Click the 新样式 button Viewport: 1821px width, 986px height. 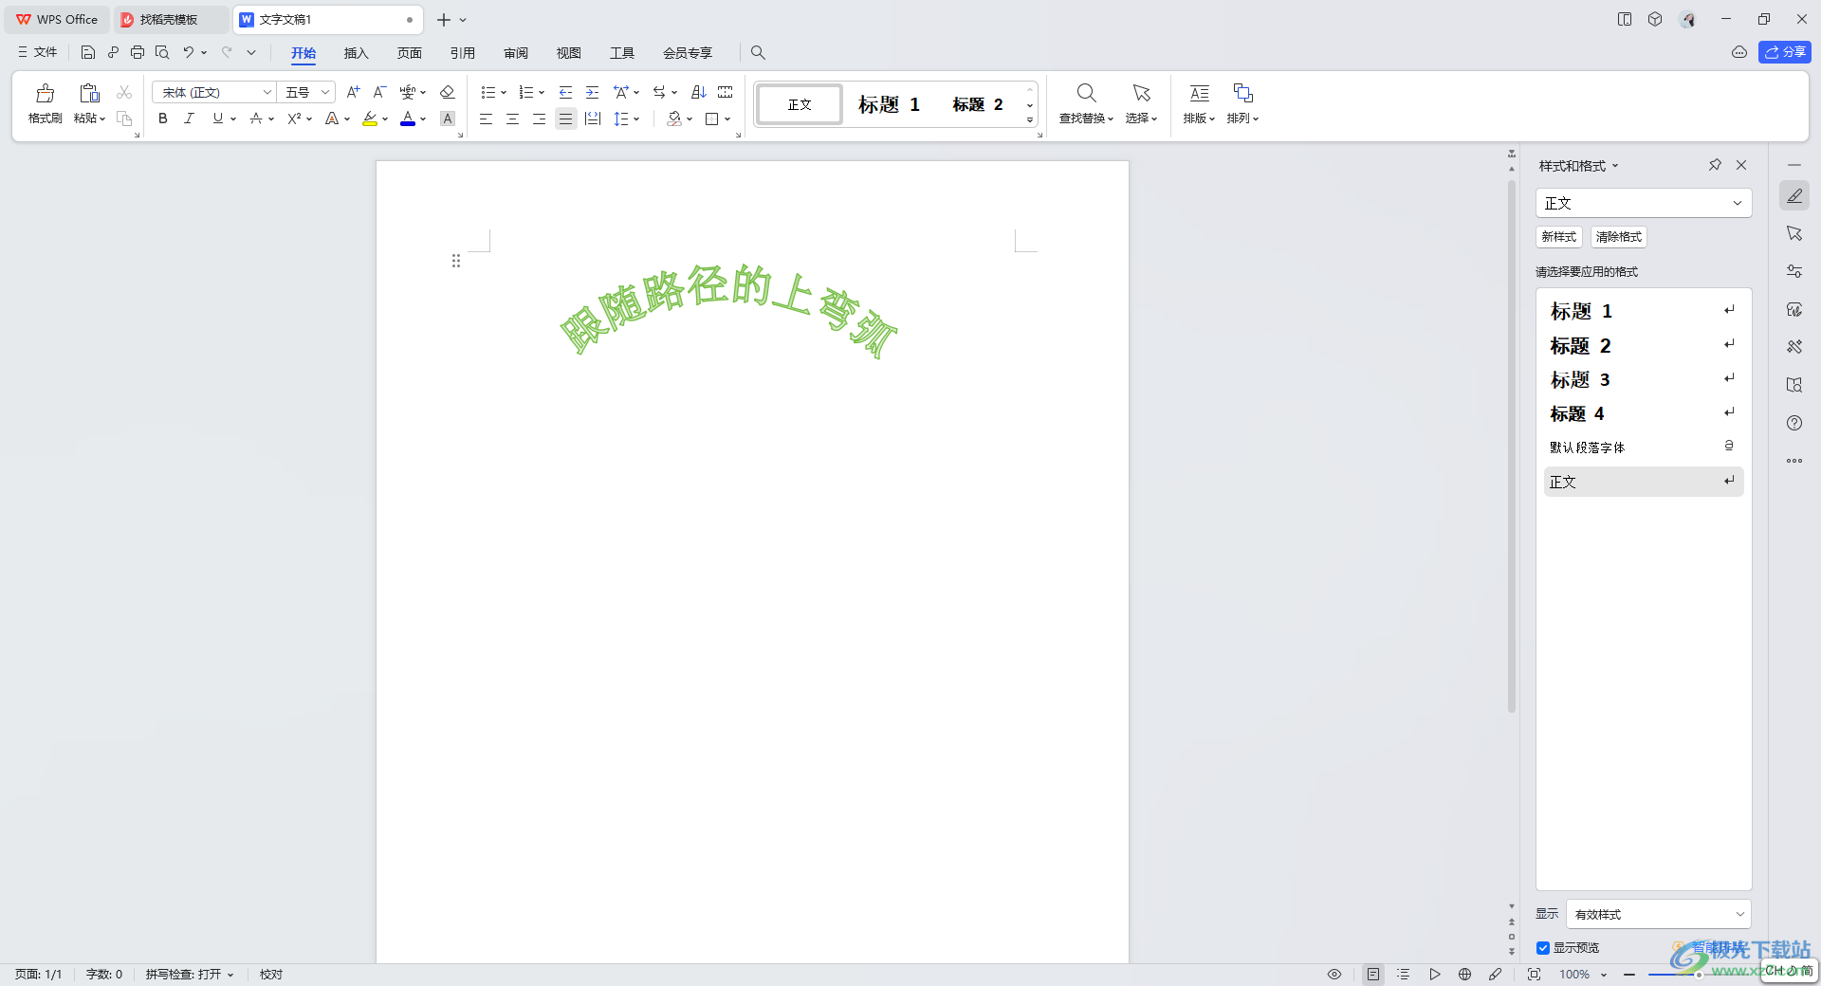pos(1558,237)
